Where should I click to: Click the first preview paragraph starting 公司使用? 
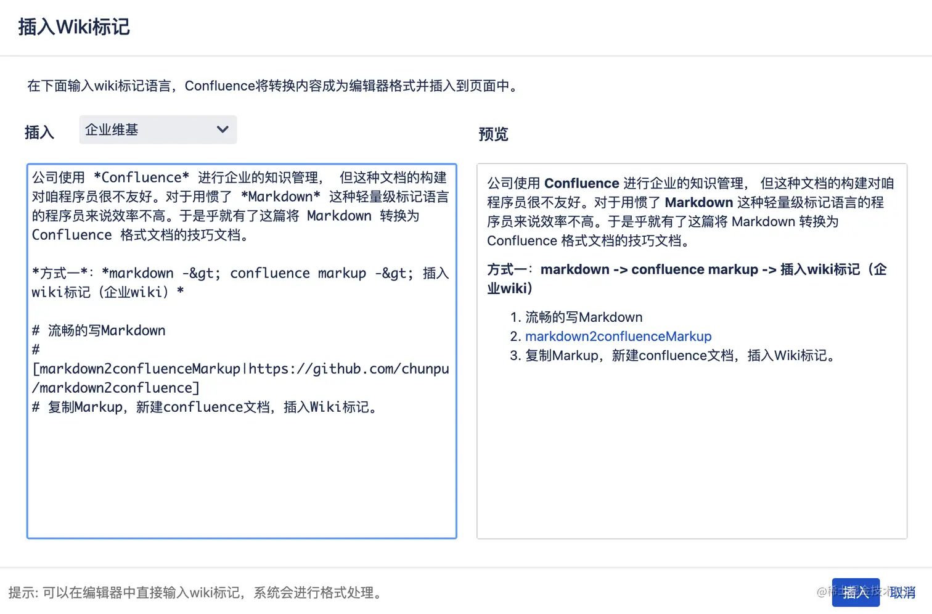(690, 212)
